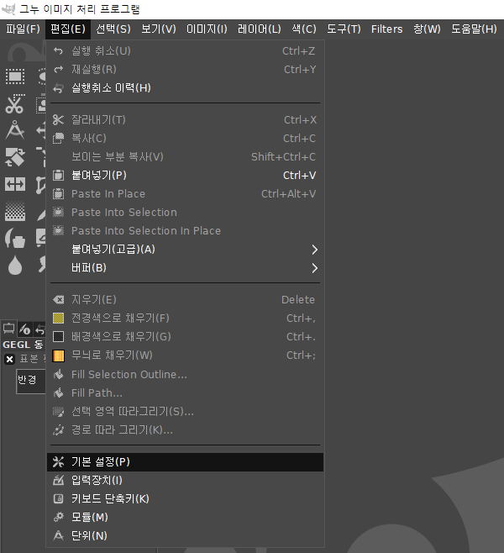Open 키보드 단축키(K) keyboard shortcuts

click(x=185, y=498)
